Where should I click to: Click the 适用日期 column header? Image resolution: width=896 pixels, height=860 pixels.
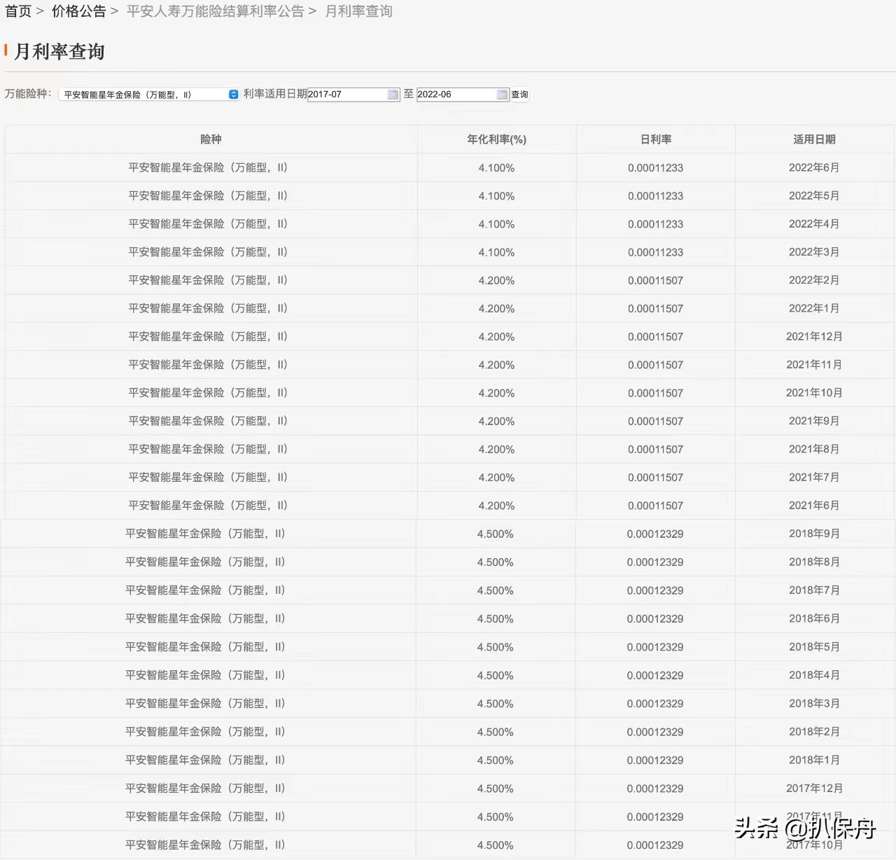[815, 139]
